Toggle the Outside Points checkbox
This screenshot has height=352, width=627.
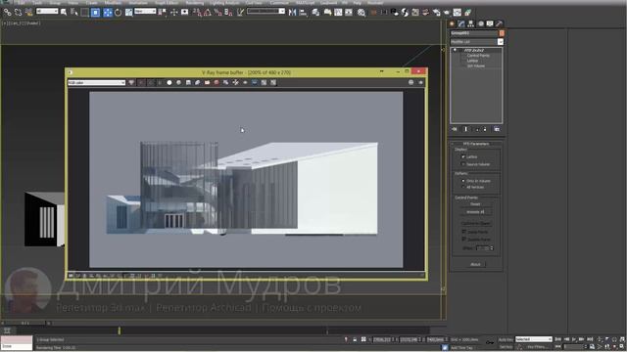click(463, 239)
